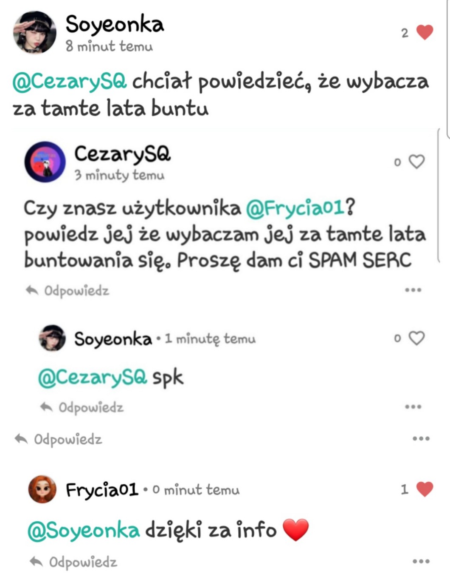Image resolution: width=450 pixels, height=574 pixels.
Task: Open three-dot menu on the 'spk' reply
Action: 413,406
